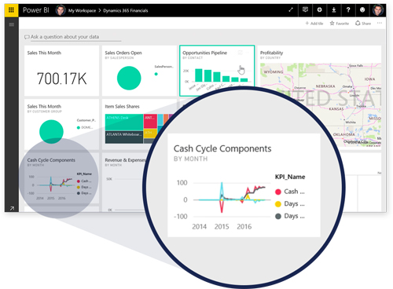Click the Get Data arrow at bottom of sidebar
Viewport: 393px width, 289px height.
12,208
